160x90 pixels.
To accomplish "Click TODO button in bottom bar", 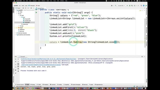I will 39,84.
